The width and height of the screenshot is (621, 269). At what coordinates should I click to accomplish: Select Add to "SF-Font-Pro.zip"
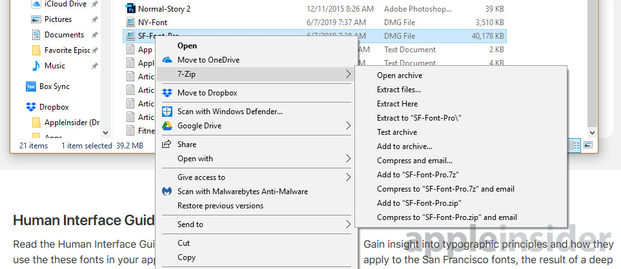[x=420, y=203]
